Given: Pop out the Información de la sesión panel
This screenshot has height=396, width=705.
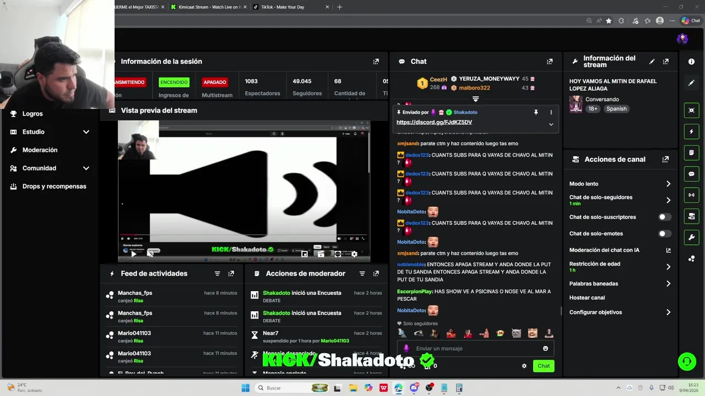Looking at the screenshot, I should tap(376, 62).
